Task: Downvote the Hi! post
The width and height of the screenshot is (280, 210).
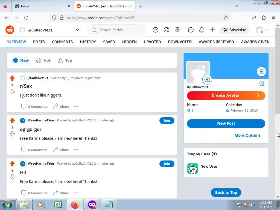Action: 12,177
